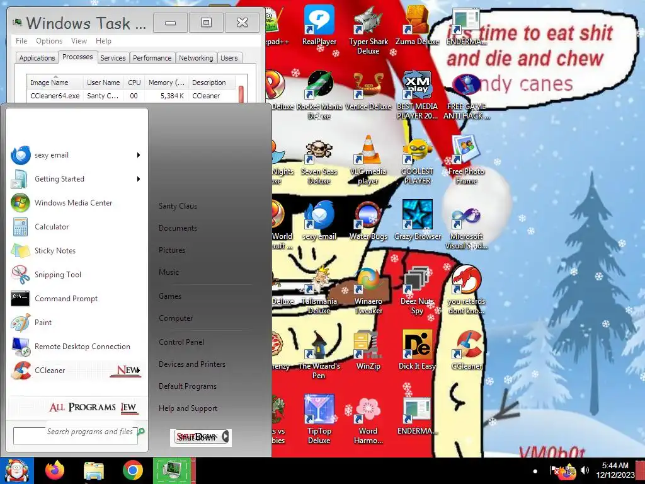Open the Word Harmony desktop shortcut
The width and height of the screenshot is (645, 484).
(x=368, y=420)
